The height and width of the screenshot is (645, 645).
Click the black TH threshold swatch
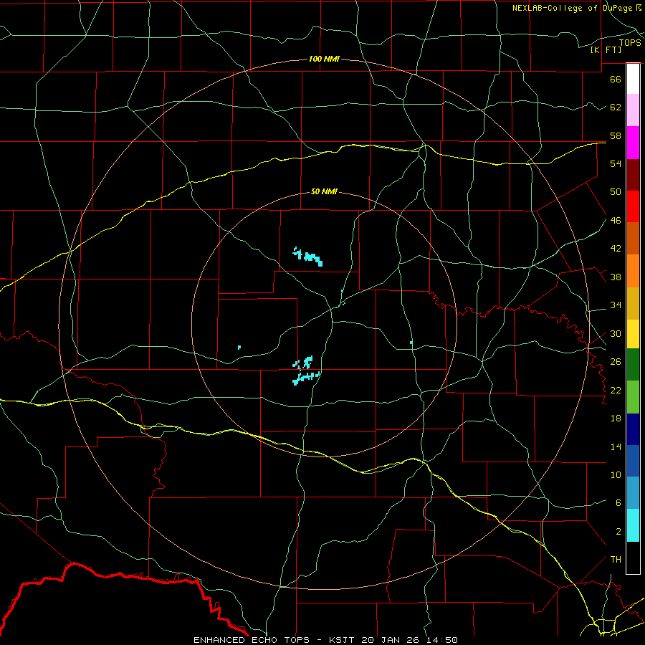tap(633, 558)
